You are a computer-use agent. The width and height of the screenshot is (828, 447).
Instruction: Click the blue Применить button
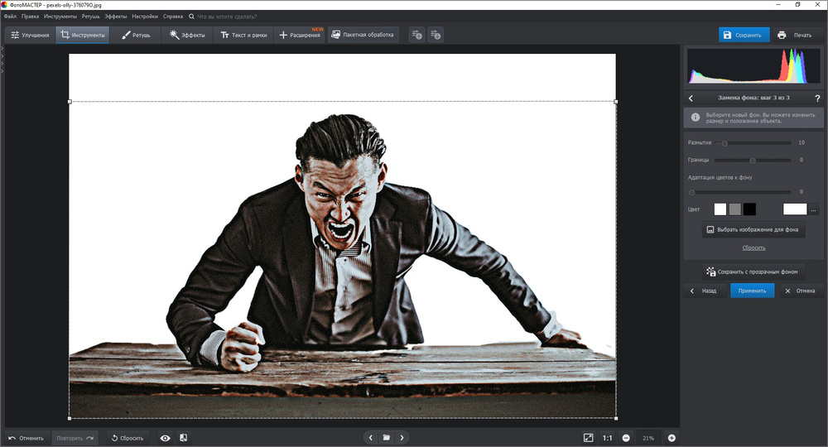point(752,291)
